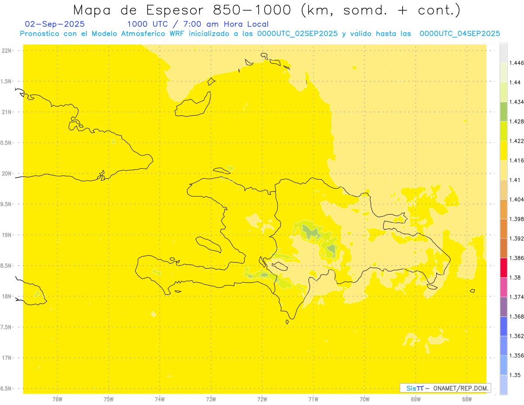
Task: Click the latitude label 22N
Action: pyautogui.click(x=7, y=51)
